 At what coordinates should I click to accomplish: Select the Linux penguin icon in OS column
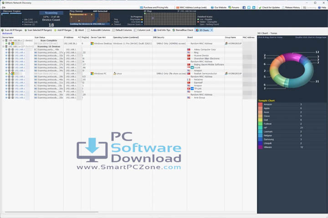pyautogui.click(x=114, y=74)
